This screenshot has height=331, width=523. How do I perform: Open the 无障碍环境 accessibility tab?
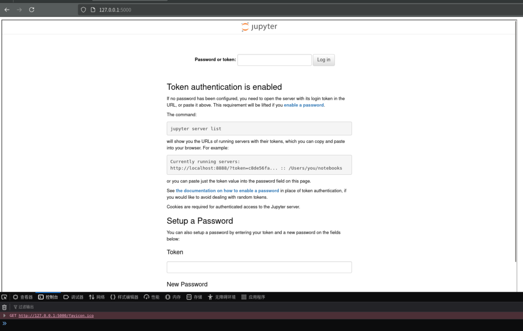(222, 297)
